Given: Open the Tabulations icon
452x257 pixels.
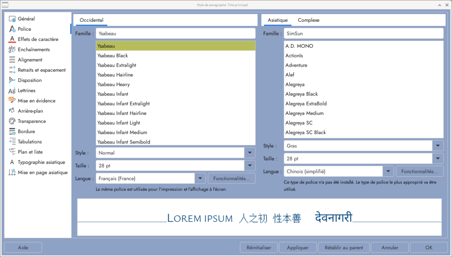Looking at the screenshot, I should [x=12, y=142].
